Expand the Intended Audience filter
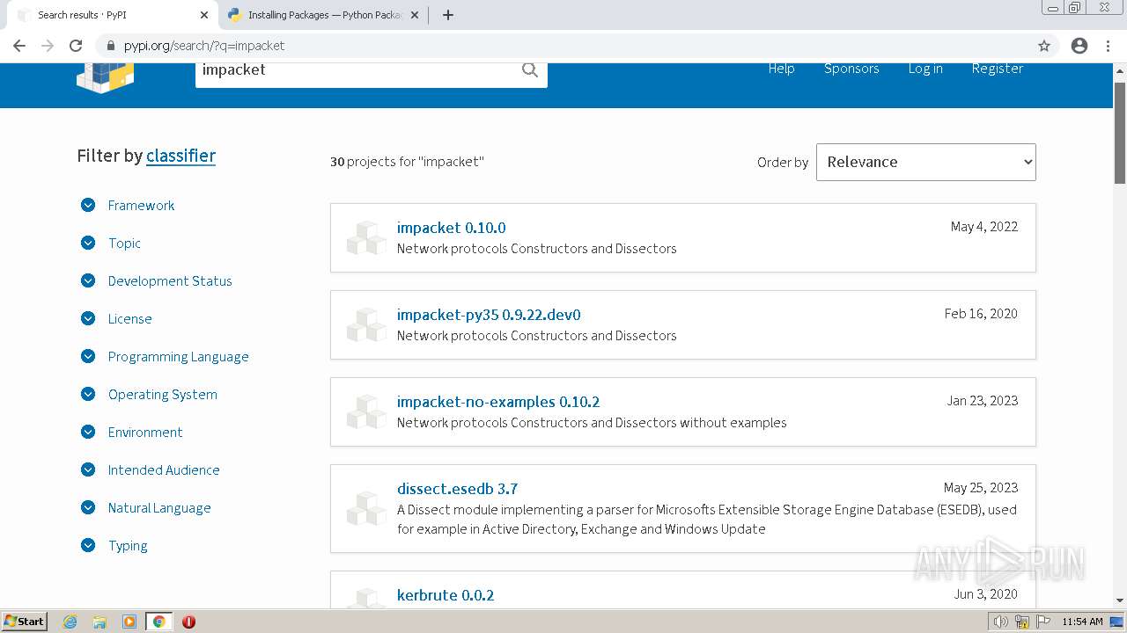The height and width of the screenshot is (633, 1127). [x=88, y=469]
